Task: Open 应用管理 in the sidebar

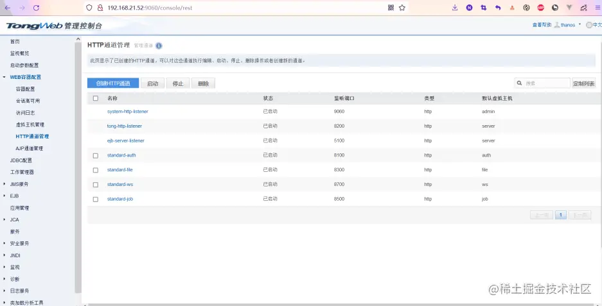Action: tap(19, 208)
